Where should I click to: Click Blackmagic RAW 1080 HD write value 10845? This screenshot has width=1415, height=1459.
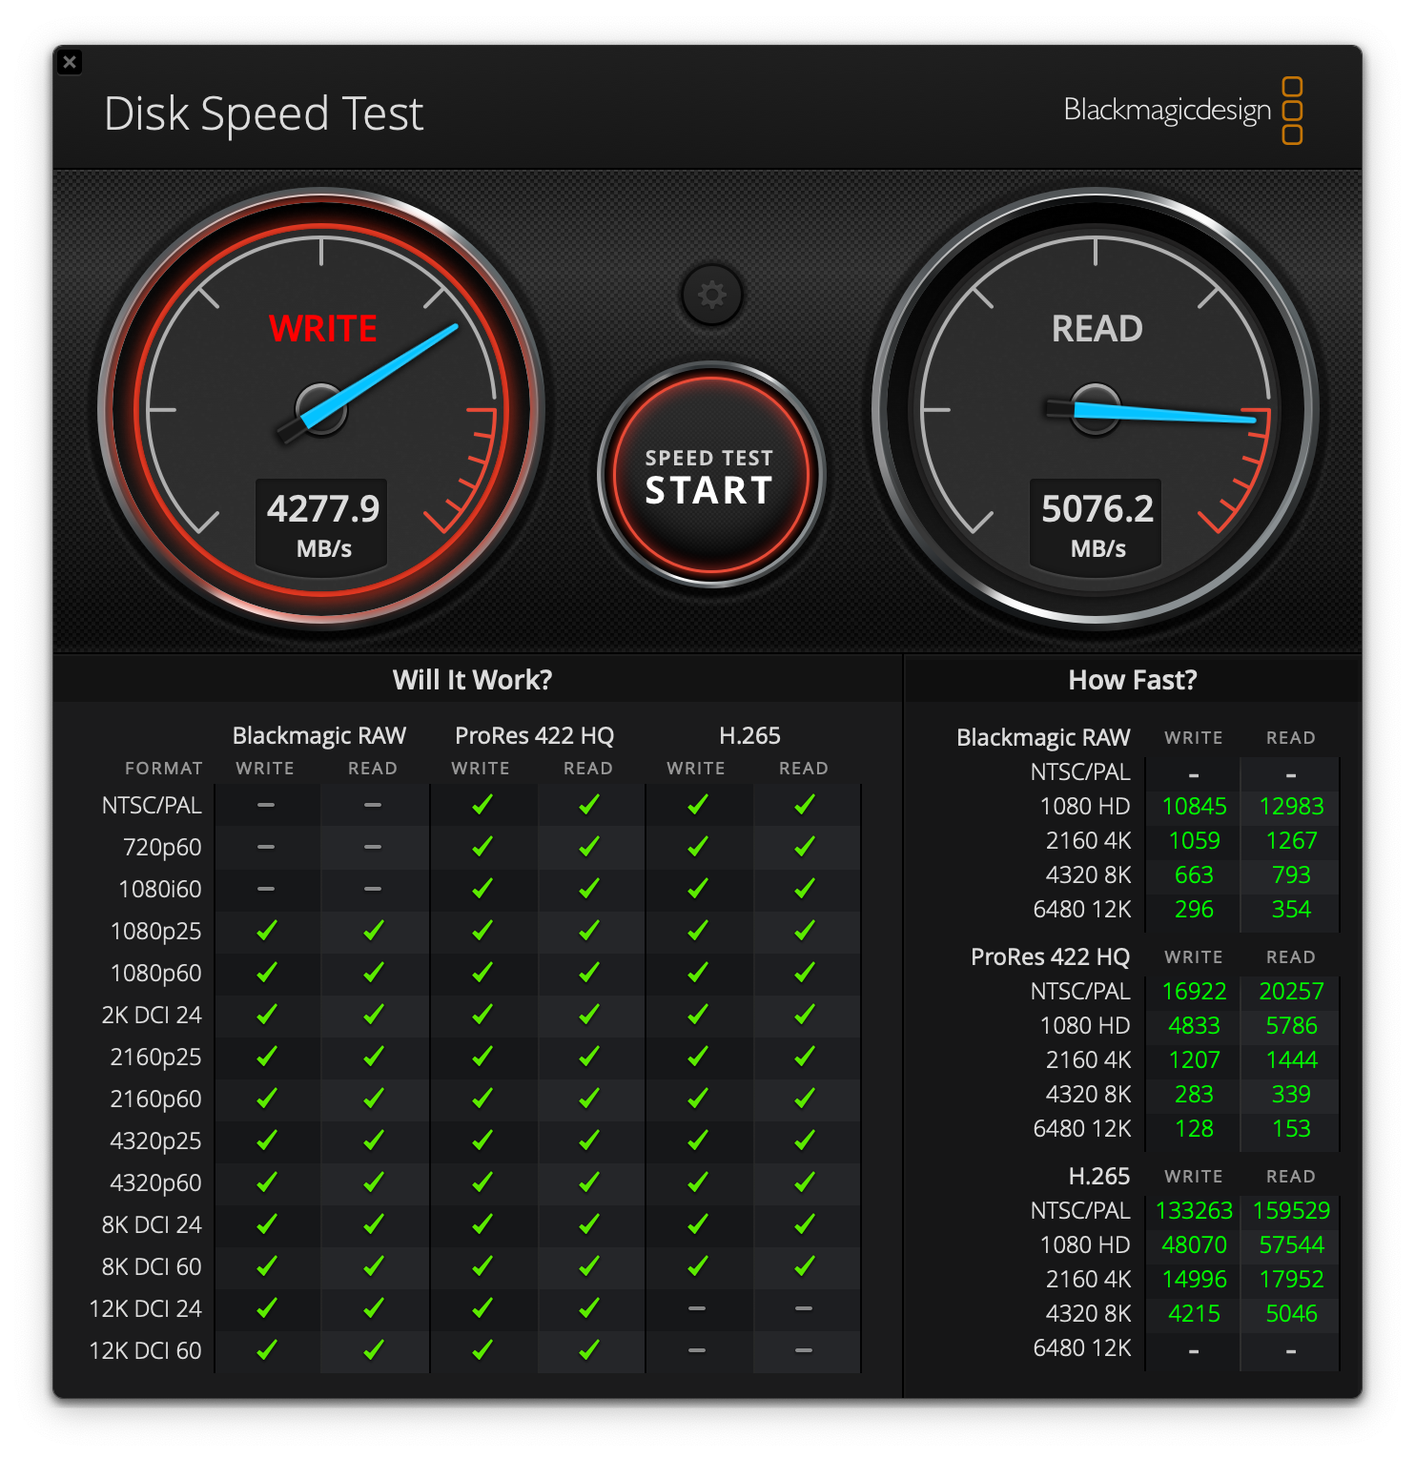(x=1194, y=807)
